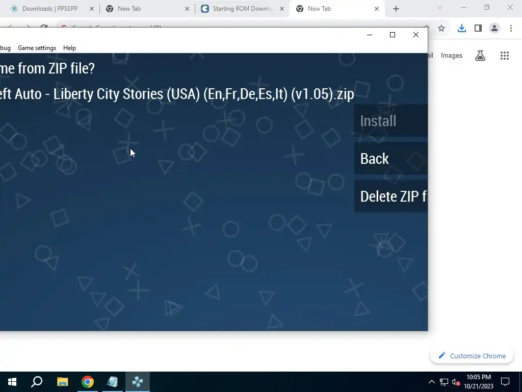522x392 pixels.
Task: Open the Help menu in PPSSPP
Action: click(x=69, y=48)
